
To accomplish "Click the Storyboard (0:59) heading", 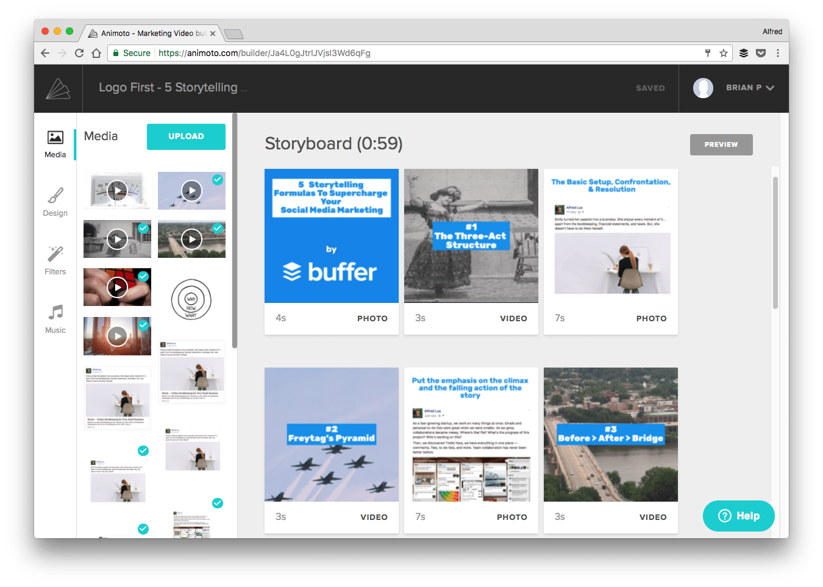I will click(333, 143).
